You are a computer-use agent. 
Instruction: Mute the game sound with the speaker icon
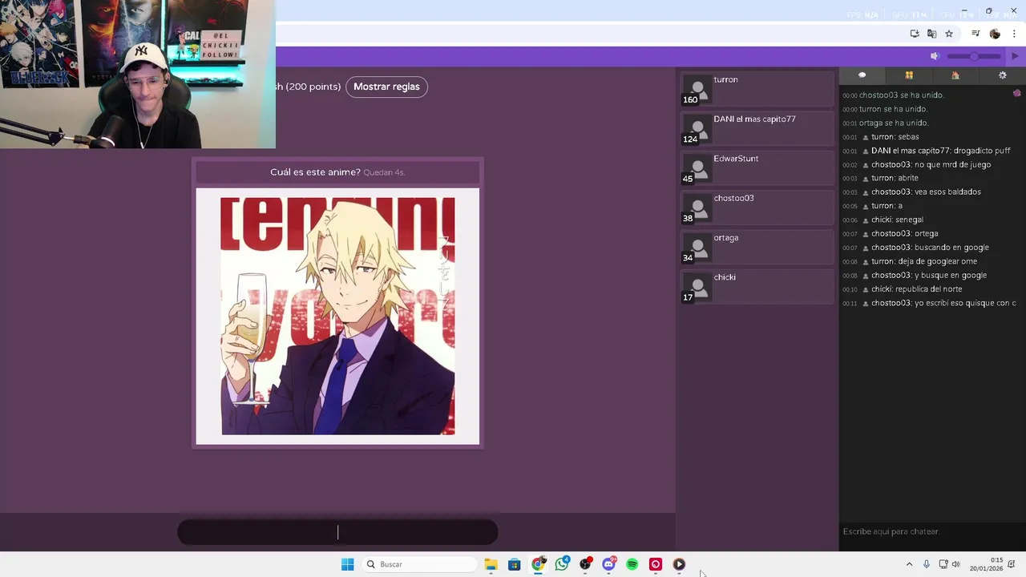[x=934, y=56]
